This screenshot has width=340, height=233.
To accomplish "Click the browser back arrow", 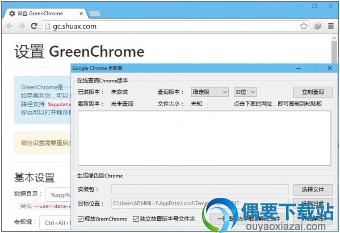I will pyautogui.click(x=9, y=26).
